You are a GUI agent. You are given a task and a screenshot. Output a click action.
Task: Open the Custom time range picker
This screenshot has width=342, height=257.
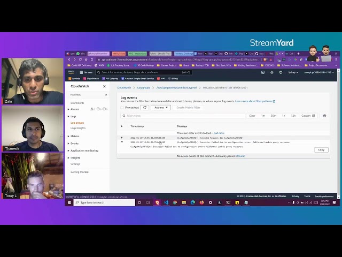tap(308, 116)
